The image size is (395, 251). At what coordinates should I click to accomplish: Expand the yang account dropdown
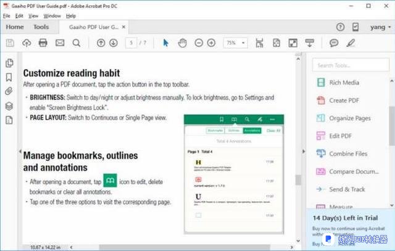pyautogui.click(x=380, y=27)
